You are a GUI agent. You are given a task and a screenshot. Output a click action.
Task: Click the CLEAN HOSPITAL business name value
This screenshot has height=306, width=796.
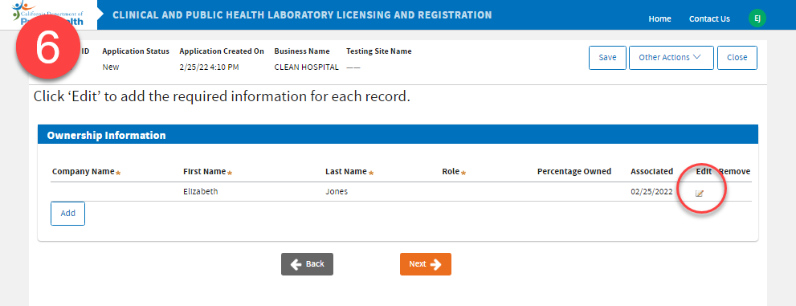pyautogui.click(x=306, y=67)
